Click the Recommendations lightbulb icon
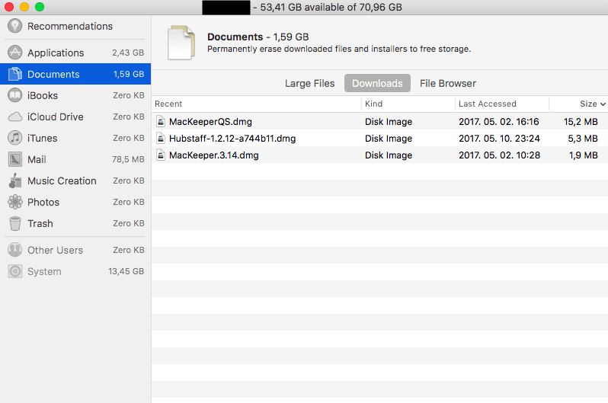608x403 pixels. (14, 26)
